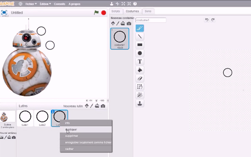Click the Untitled project title

pos(17,13)
